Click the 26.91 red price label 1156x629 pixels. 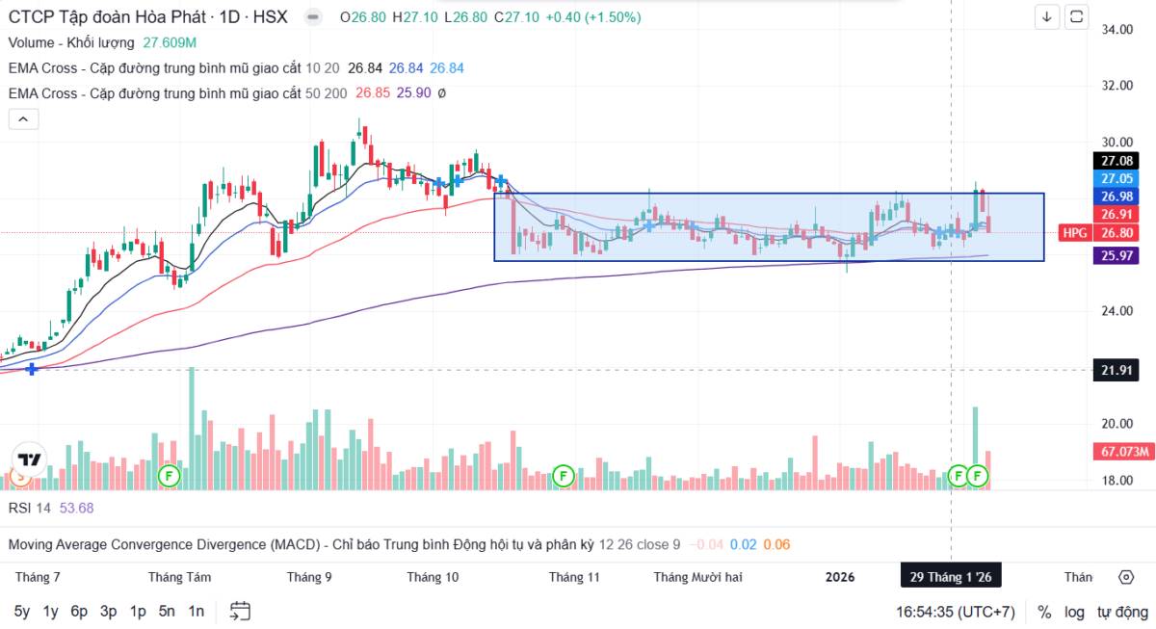coord(1117,214)
